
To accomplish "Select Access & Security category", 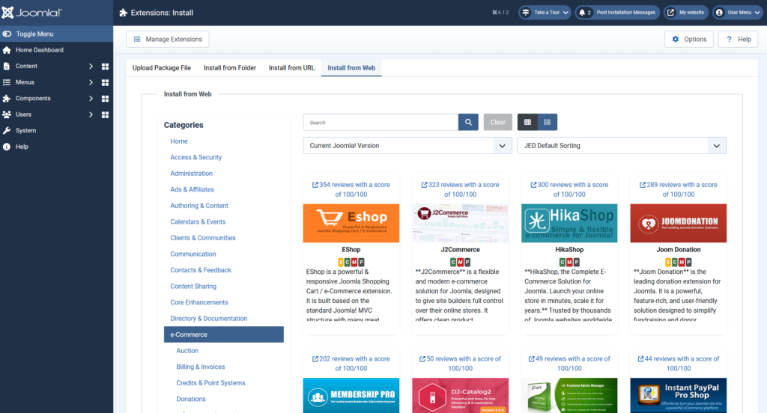I will tap(195, 157).
